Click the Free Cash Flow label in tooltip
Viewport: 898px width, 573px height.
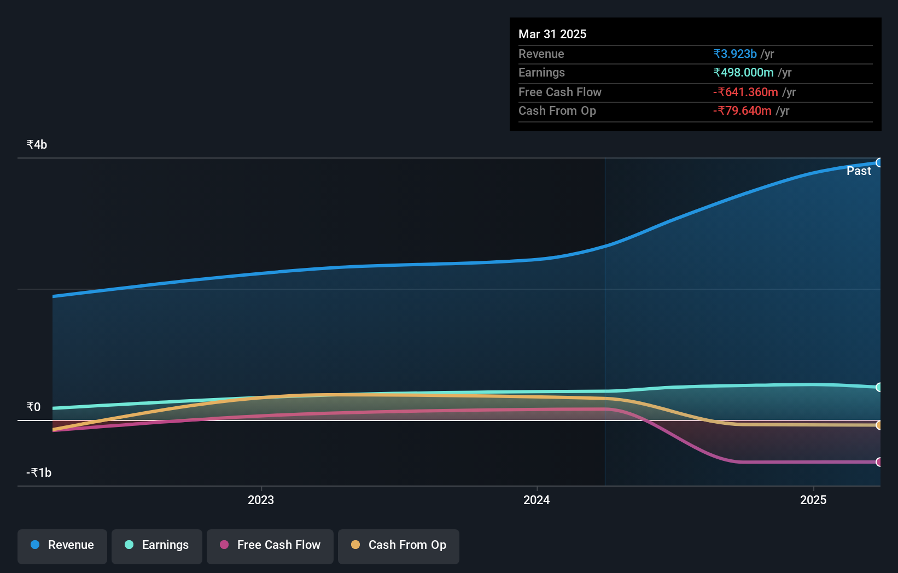click(x=560, y=92)
